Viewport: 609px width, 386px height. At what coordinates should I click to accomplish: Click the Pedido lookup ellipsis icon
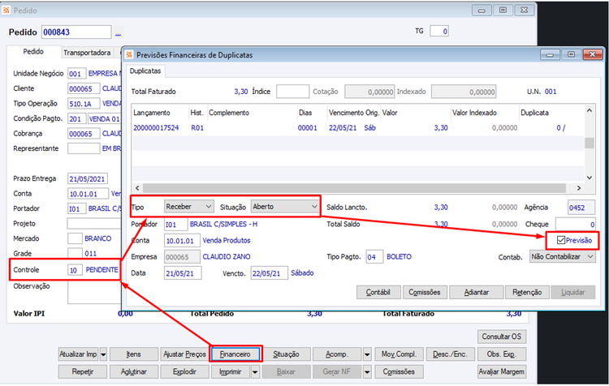click(118, 32)
